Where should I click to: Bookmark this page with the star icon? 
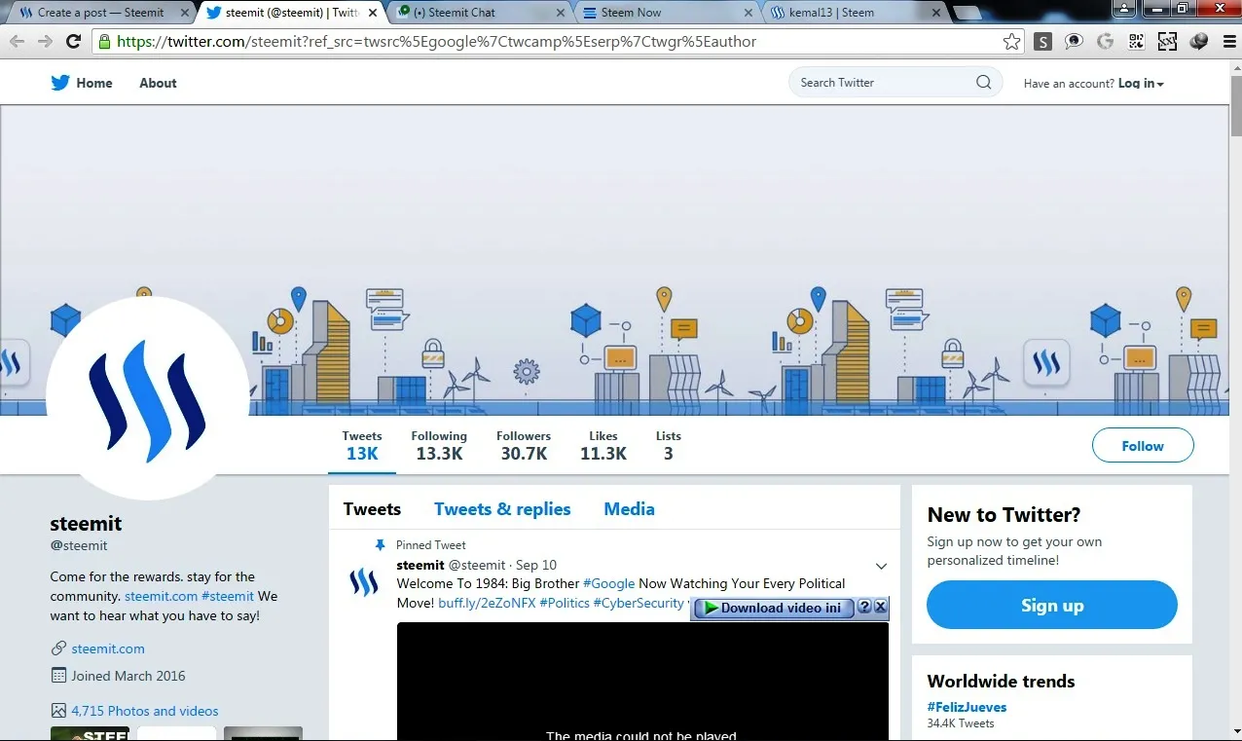tap(1012, 42)
